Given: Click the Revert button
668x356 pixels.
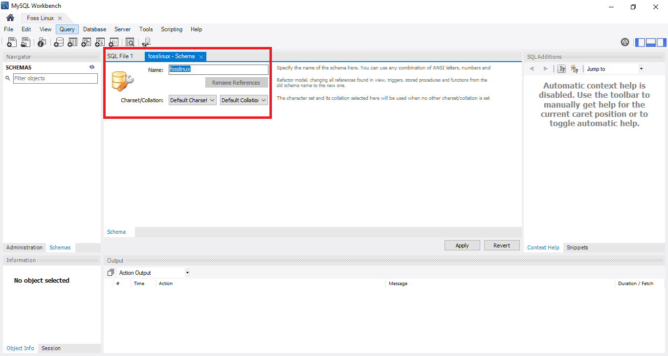Looking at the screenshot, I should click(502, 245).
